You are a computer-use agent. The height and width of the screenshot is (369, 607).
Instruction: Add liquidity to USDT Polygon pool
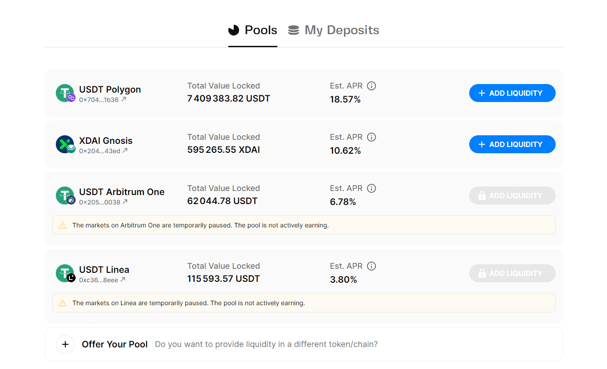[512, 93]
